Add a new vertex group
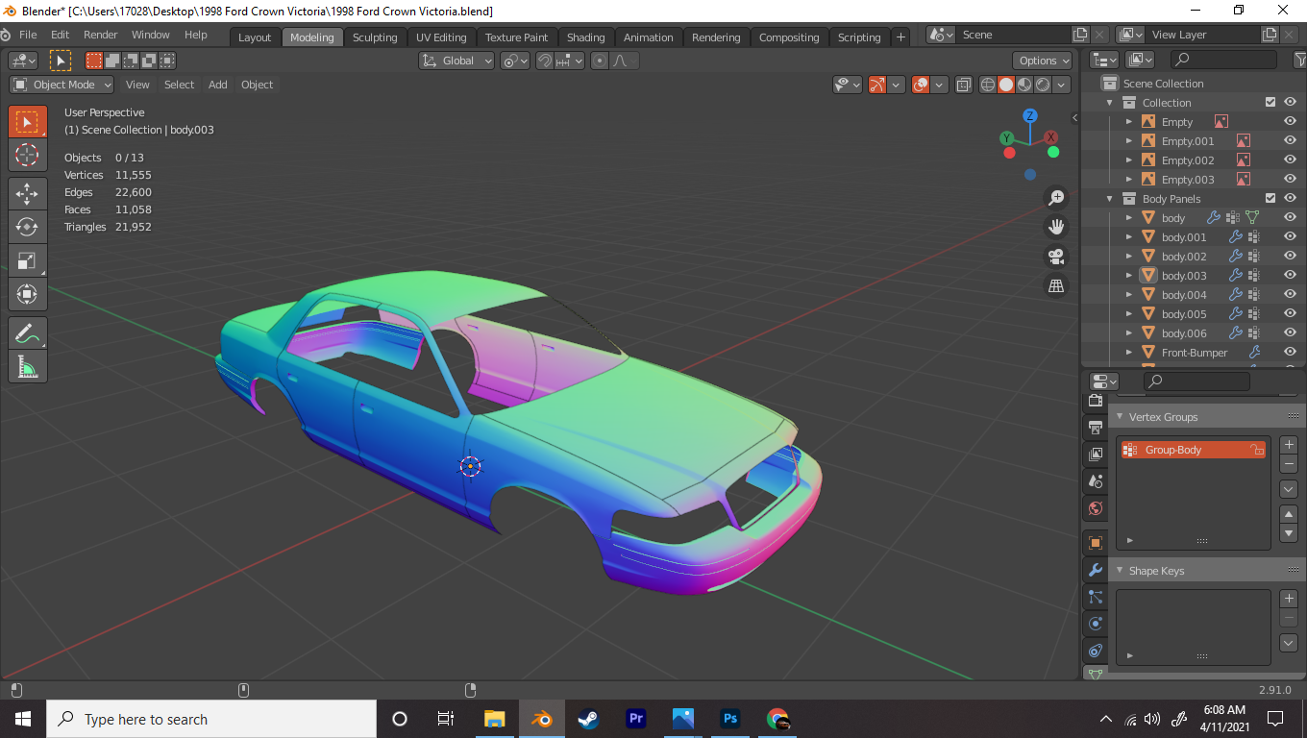This screenshot has width=1307, height=738. [x=1290, y=446]
